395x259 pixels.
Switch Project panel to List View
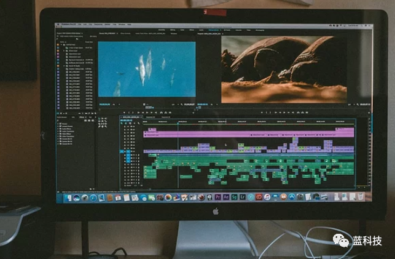(x=57, y=113)
